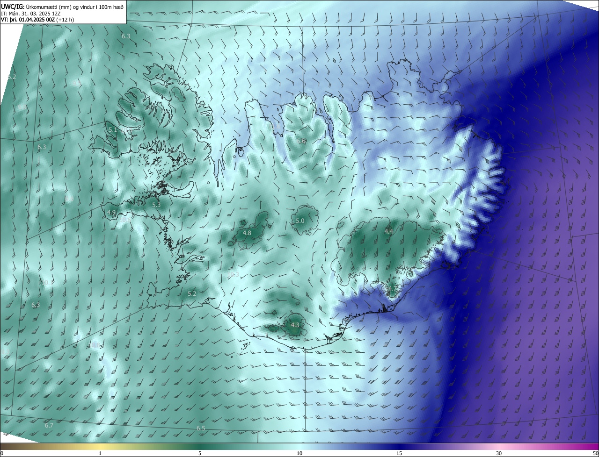The height and width of the screenshot is (457, 599).
Task: Click the yellow band of the color scale bar
Action: (x=101, y=446)
